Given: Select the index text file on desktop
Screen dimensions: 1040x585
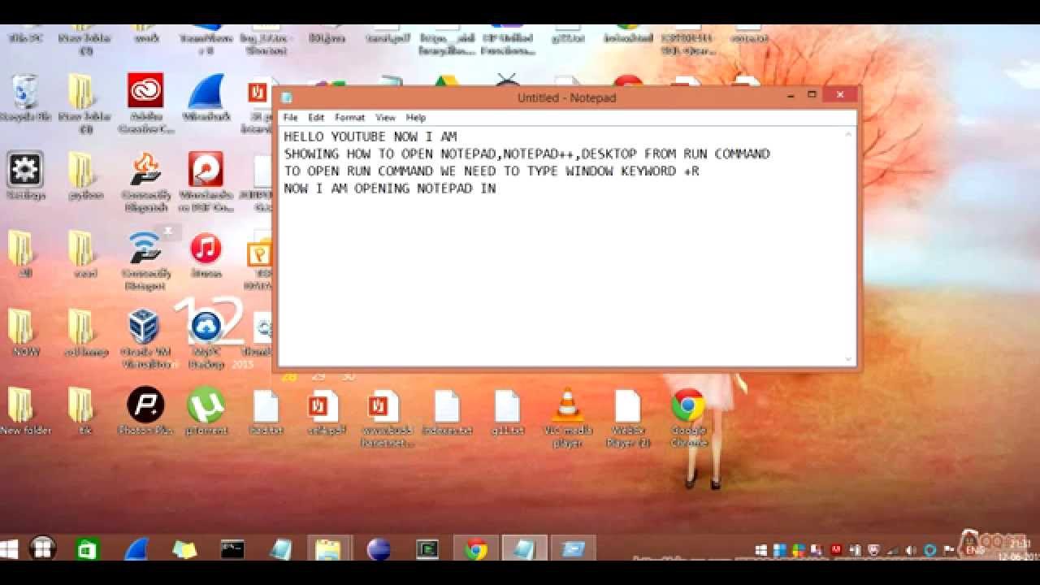Looking at the screenshot, I should click(447, 412).
